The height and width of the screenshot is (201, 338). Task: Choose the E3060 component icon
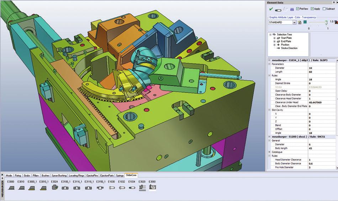point(152,187)
